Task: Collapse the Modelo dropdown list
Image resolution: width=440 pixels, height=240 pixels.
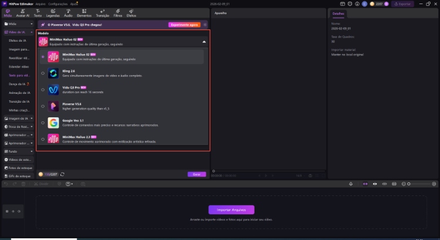Action: click(x=204, y=42)
